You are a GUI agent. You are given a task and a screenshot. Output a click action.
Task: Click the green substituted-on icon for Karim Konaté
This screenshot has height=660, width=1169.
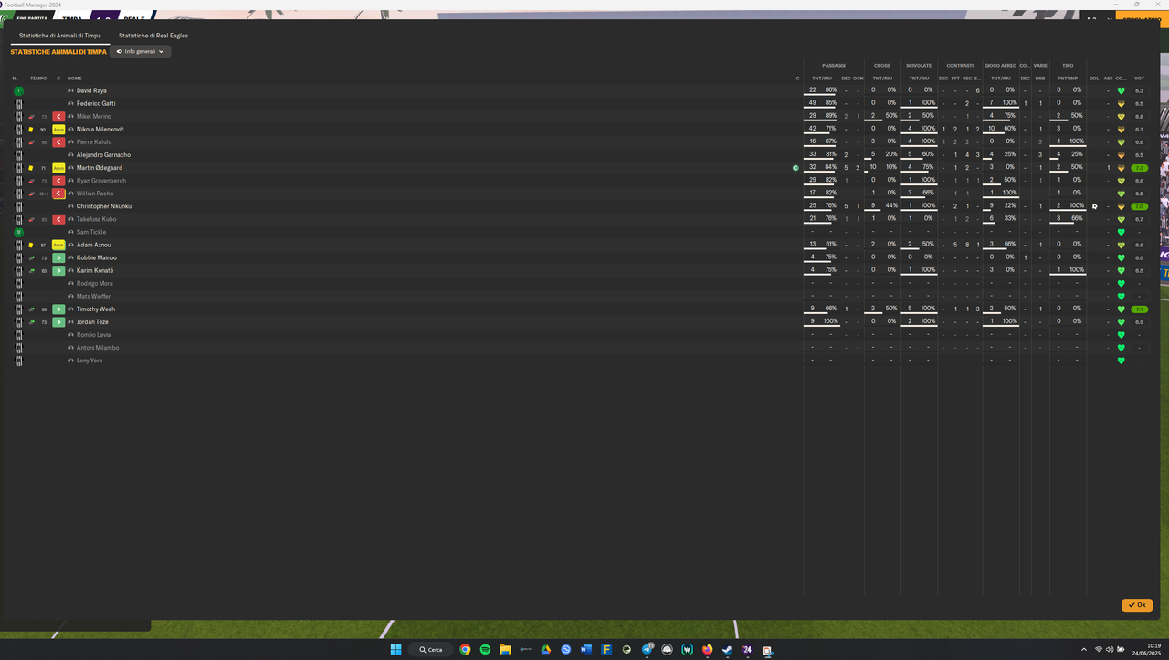point(58,271)
